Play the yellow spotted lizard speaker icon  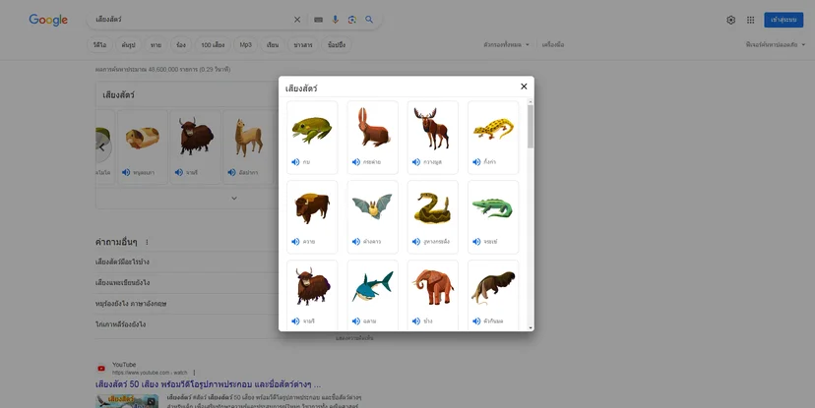(x=476, y=162)
